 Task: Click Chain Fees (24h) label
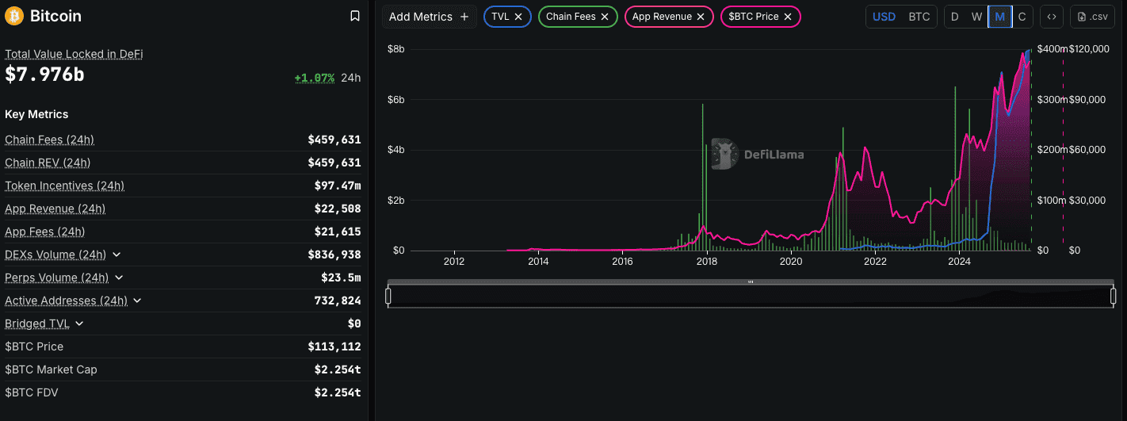49,140
